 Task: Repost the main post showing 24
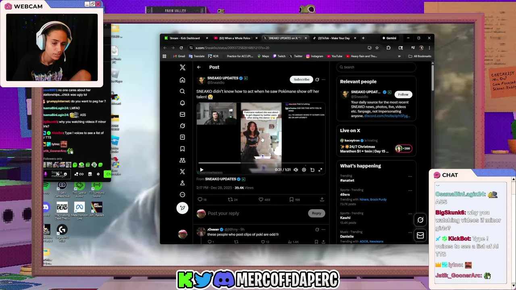(233, 199)
